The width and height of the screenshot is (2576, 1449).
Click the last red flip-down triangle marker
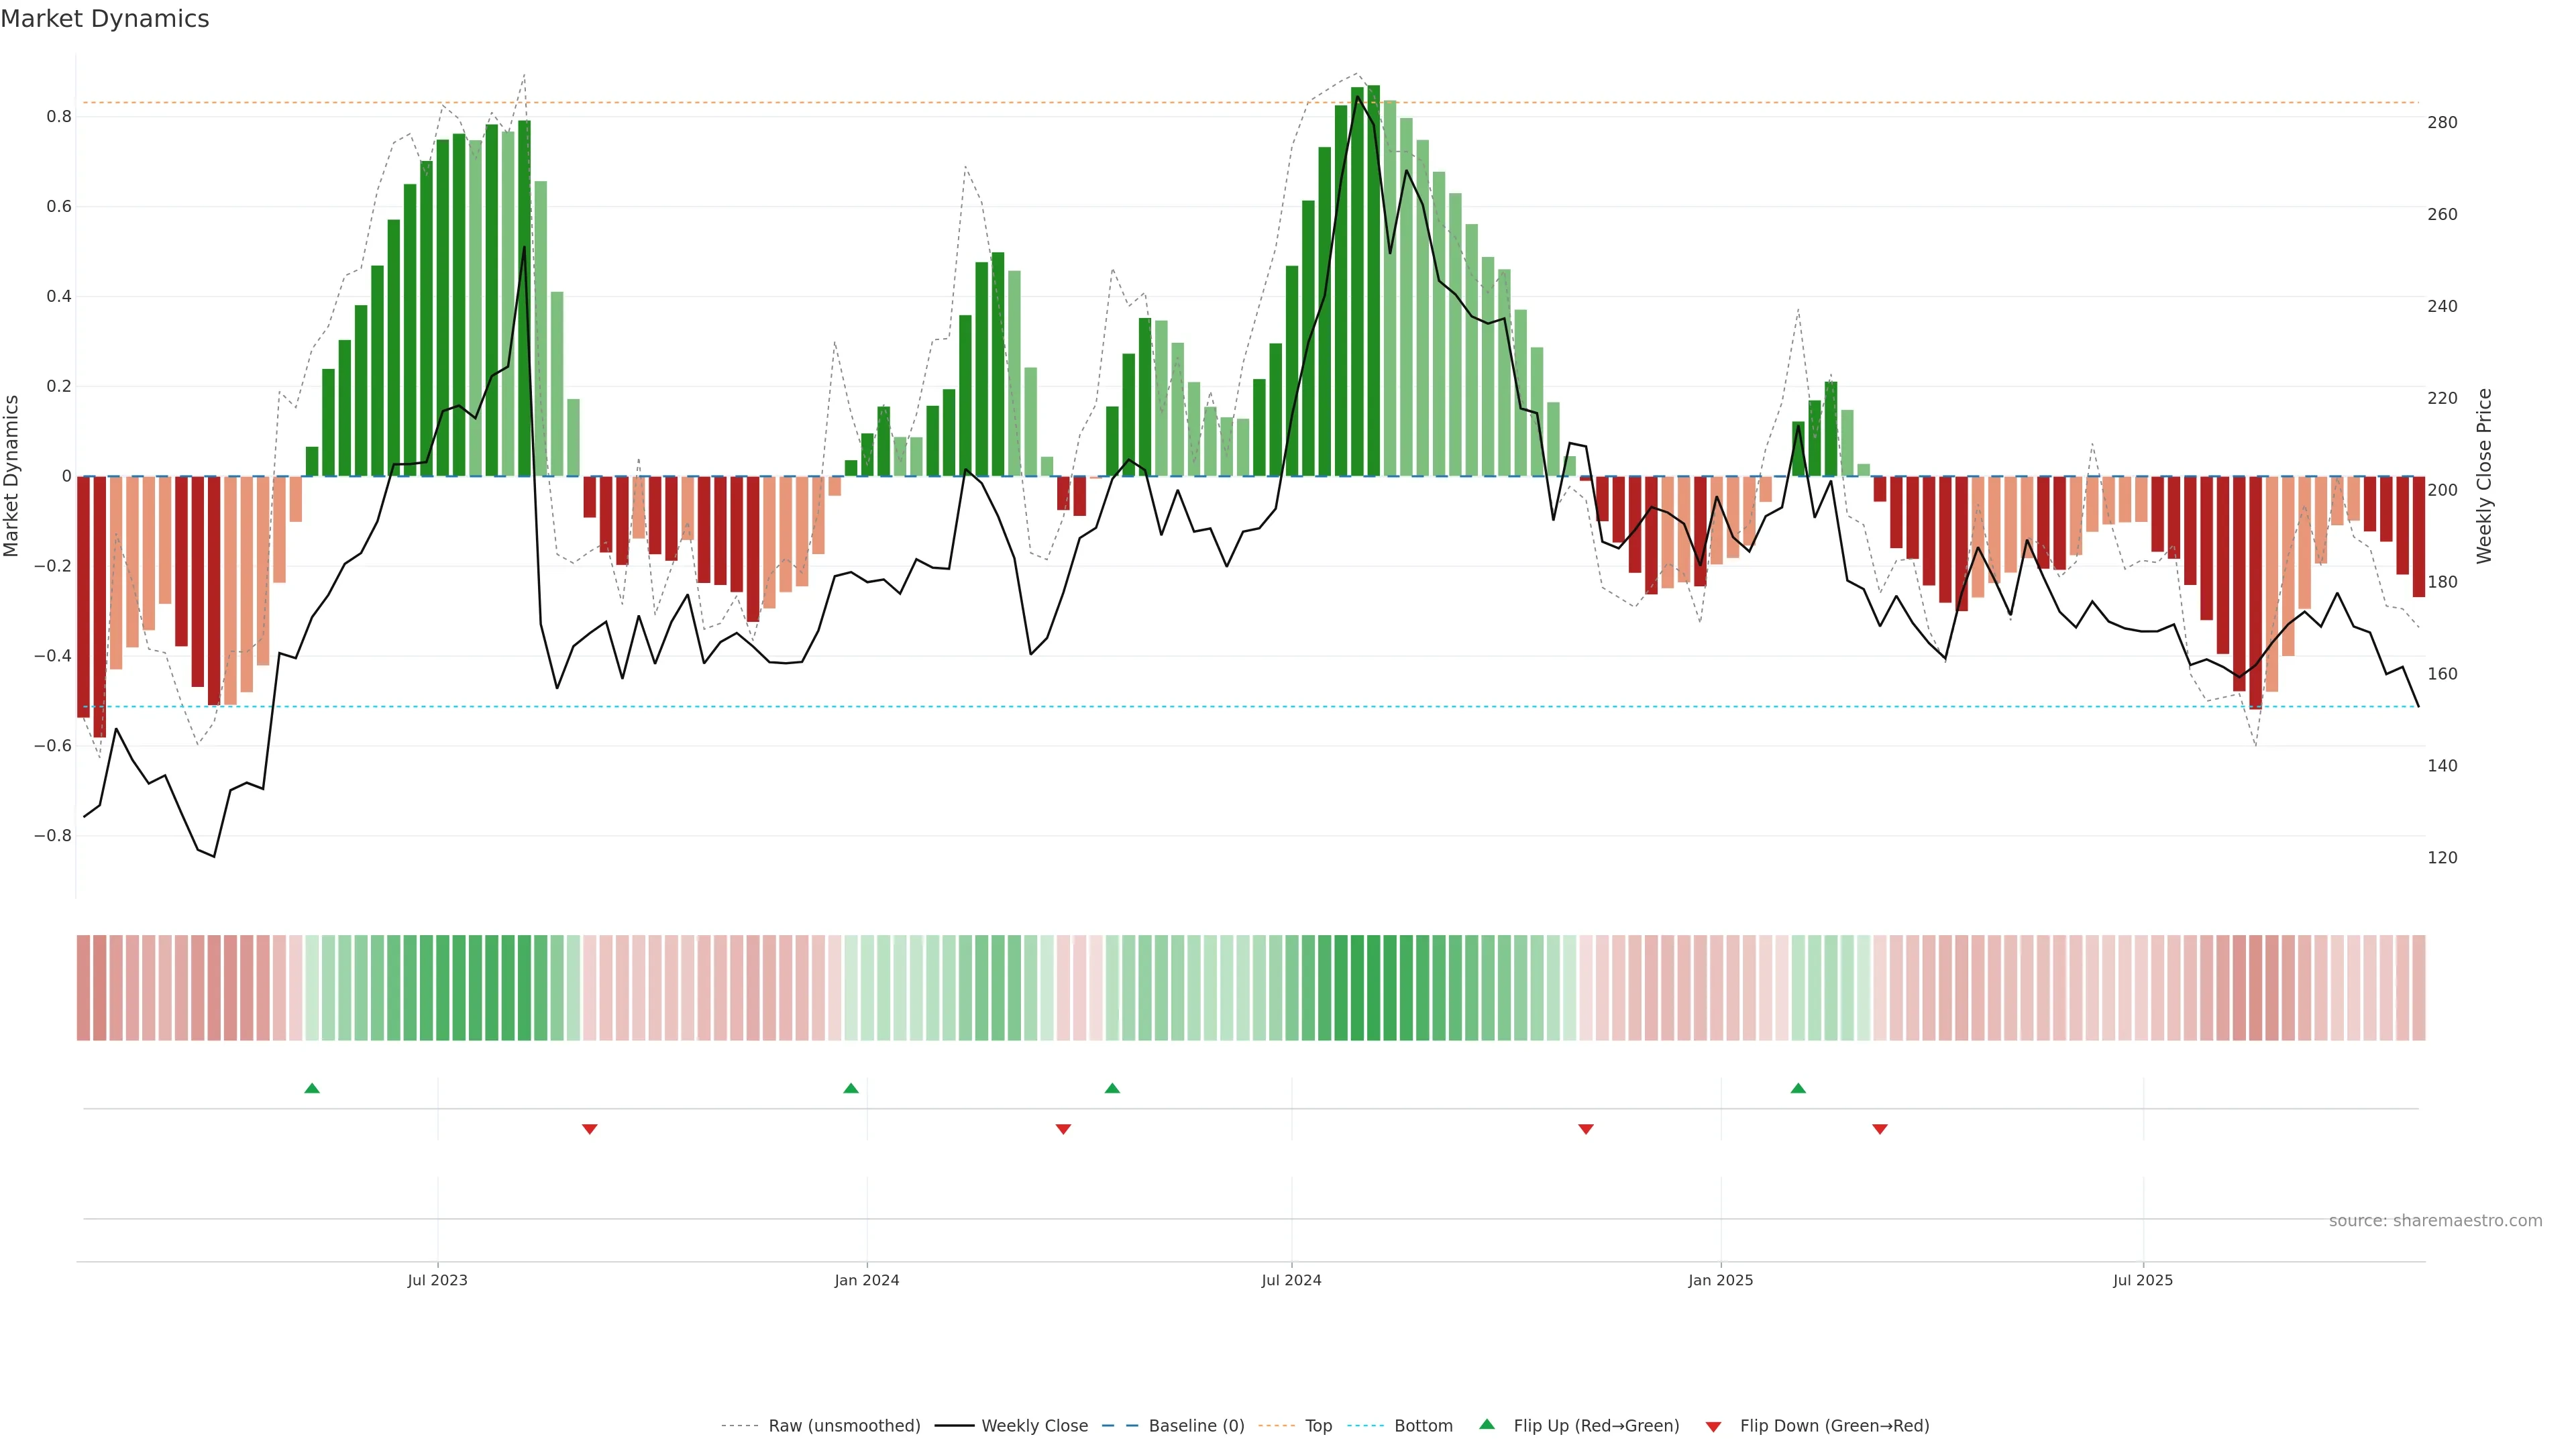coord(1880,1129)
